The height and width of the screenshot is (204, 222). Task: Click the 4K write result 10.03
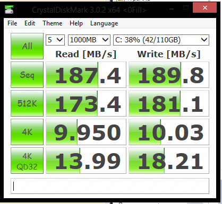point(169,132)
